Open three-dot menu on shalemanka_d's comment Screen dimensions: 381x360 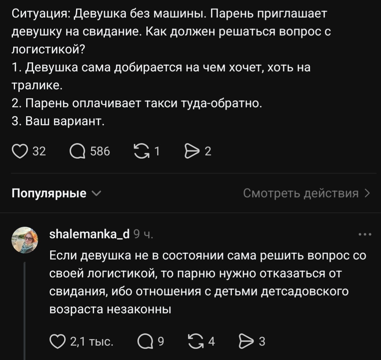tap(365, 234)
